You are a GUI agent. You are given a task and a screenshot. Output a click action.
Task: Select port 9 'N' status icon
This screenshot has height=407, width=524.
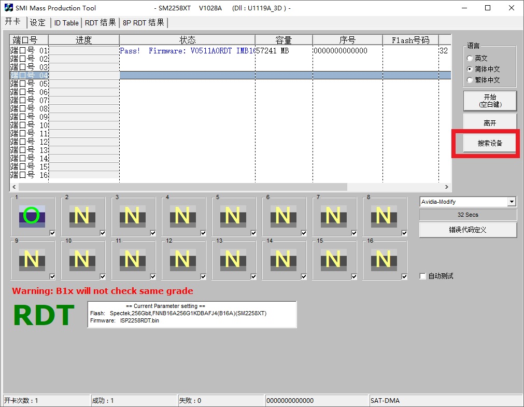[31, 259]
